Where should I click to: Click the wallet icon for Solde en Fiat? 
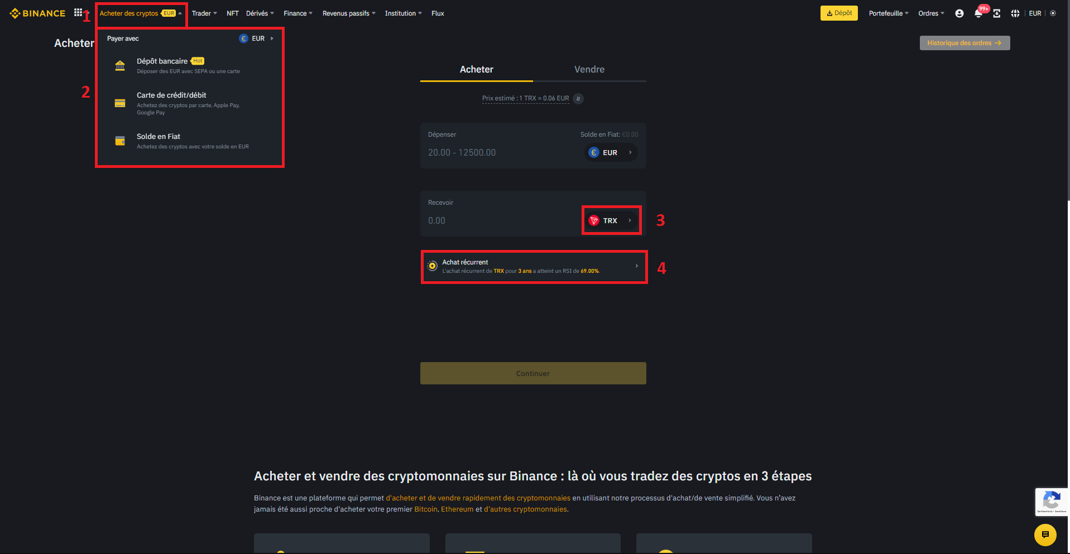click(120, 141)
